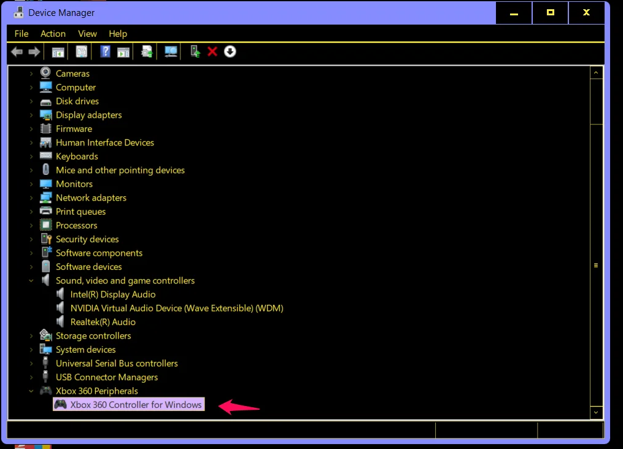The image size is (623, 449).
Task: Select NVIDIA Virtual Audio Device (WDM)
Action: 177,308
